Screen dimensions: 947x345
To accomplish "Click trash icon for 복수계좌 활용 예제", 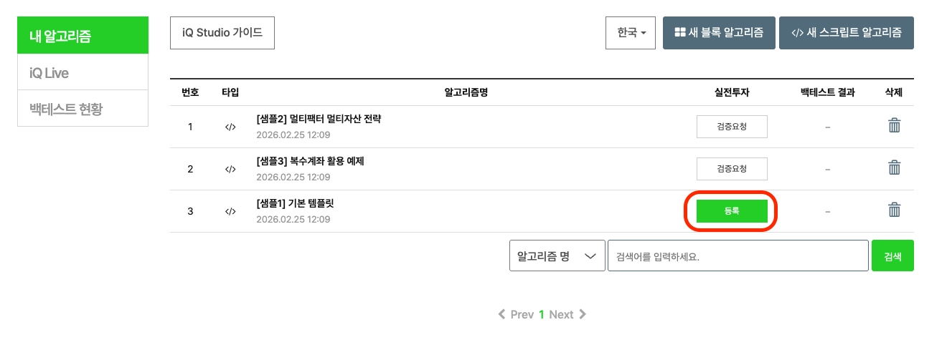I will [x=894, y=168].
